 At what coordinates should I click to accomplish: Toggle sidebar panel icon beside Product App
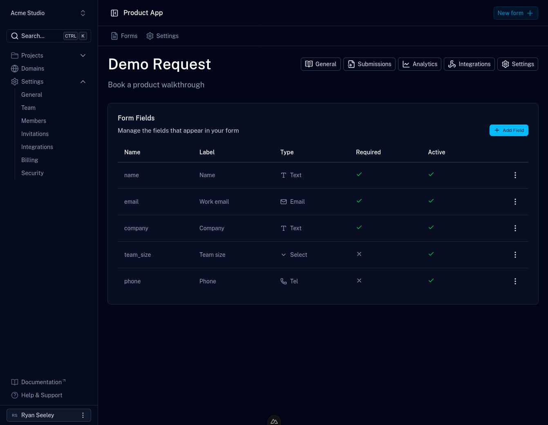click(114, 13)
